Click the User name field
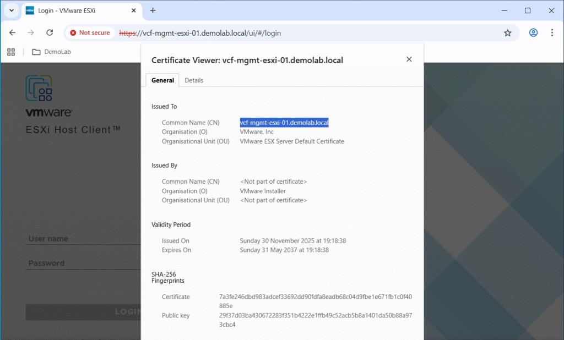 tap(83, 239)
